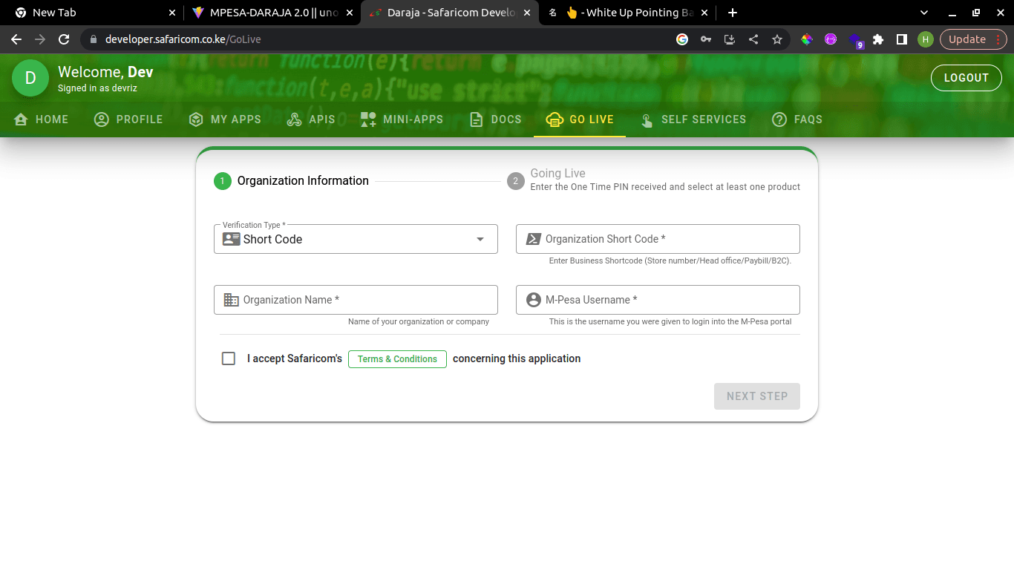This screenshot has height=570, width=1014.
Task: Click the Chrome extensions puzzle icon
Action: [878, 39]
